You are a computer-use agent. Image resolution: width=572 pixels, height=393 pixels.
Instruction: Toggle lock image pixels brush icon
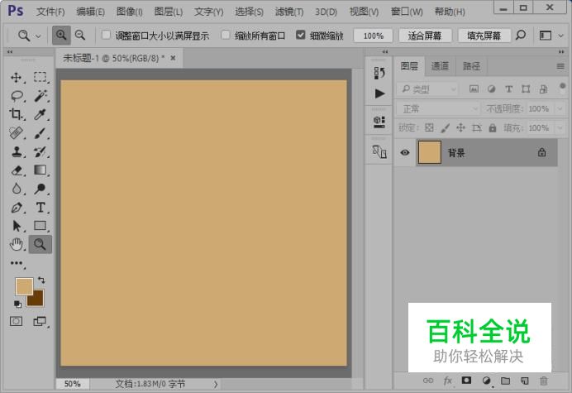(445, 128)
